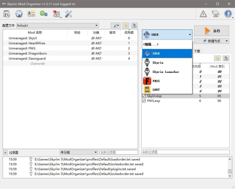Click log panel scroll down arrow
Screen dimensions: 235x190
pyautogui.click(x=229, y=176)
